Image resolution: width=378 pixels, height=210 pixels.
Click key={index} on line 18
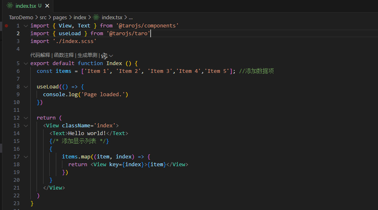pos(126,165)
